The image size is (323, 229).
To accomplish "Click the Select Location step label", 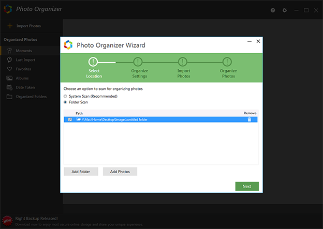I will (x=94, y=73).
